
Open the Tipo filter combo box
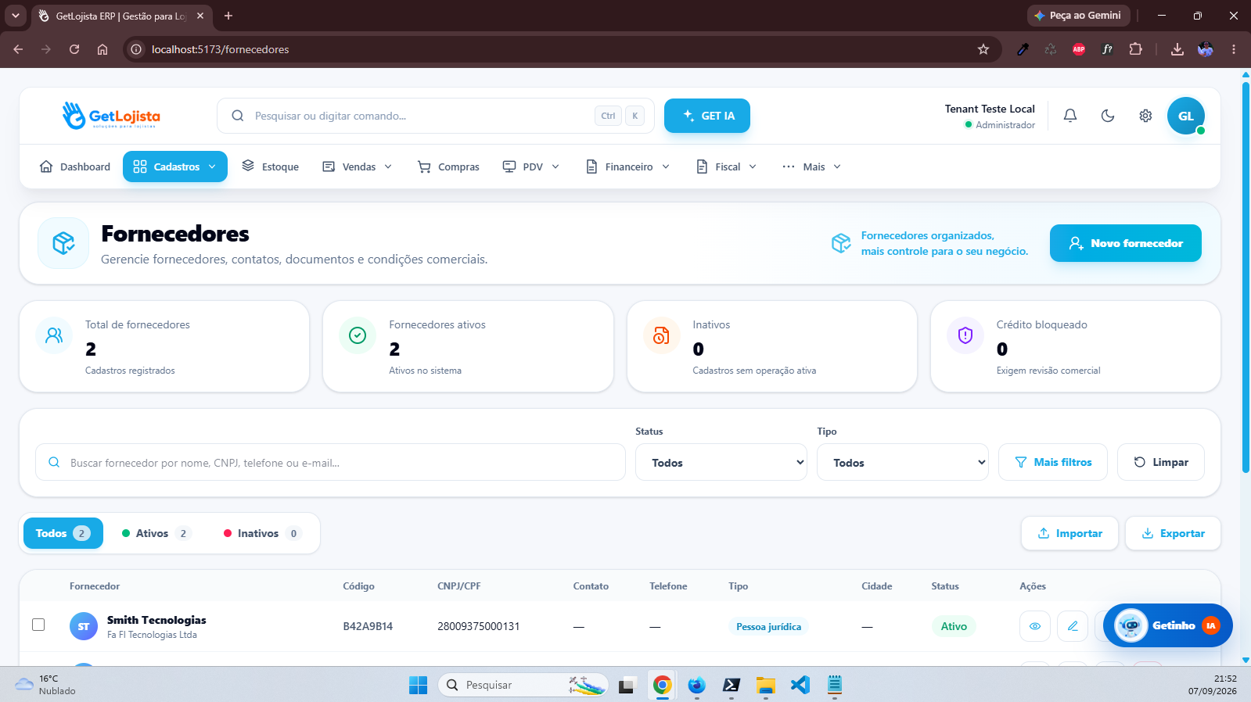coord(903,462)
